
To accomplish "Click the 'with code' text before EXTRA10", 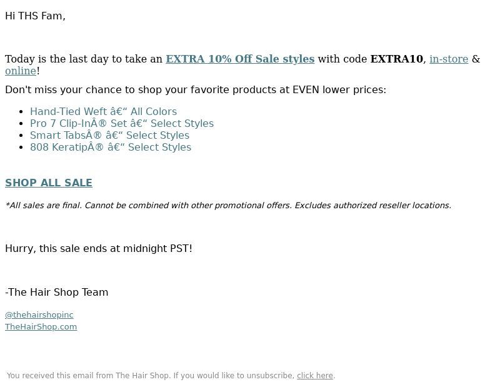I will point(342,59).
